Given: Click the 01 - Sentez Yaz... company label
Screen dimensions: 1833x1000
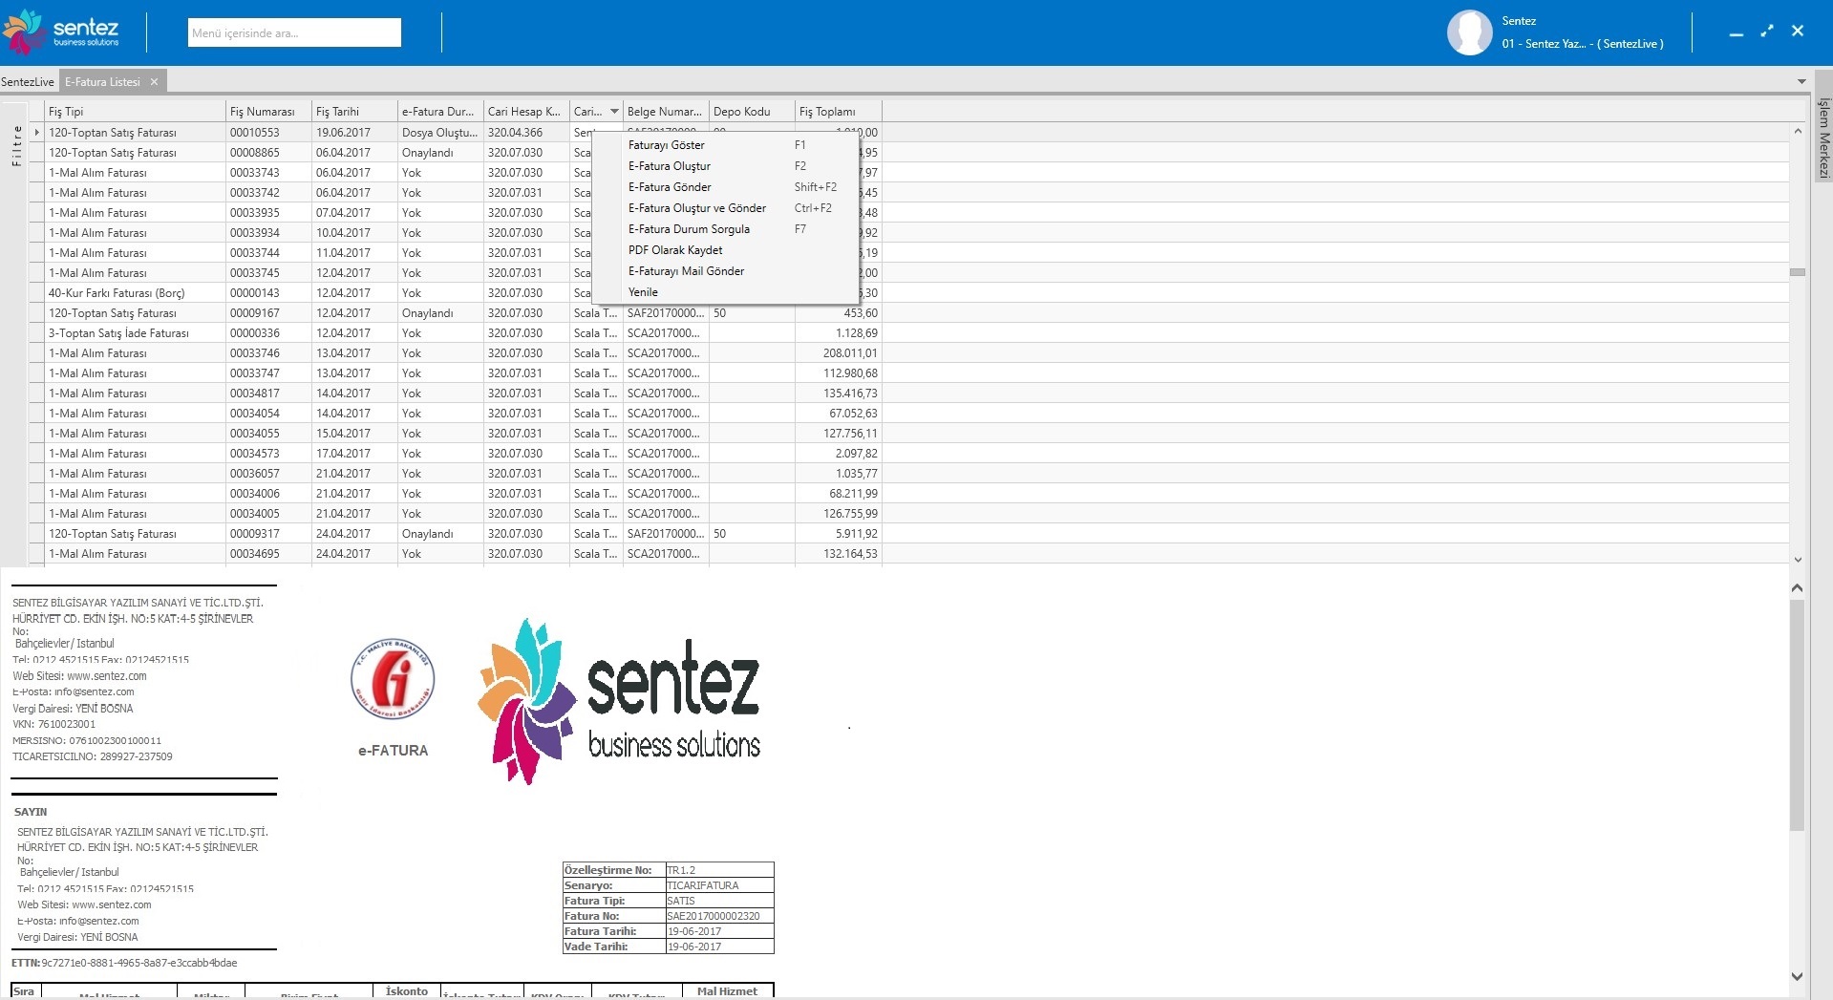Looking at the screenshot, I should pyautogui.click(x=1582, y=44).
